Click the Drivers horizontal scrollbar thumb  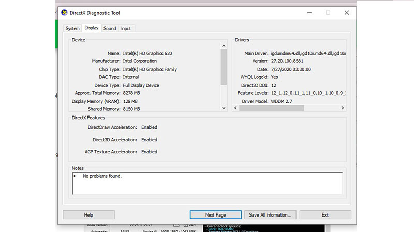[271, 108]
